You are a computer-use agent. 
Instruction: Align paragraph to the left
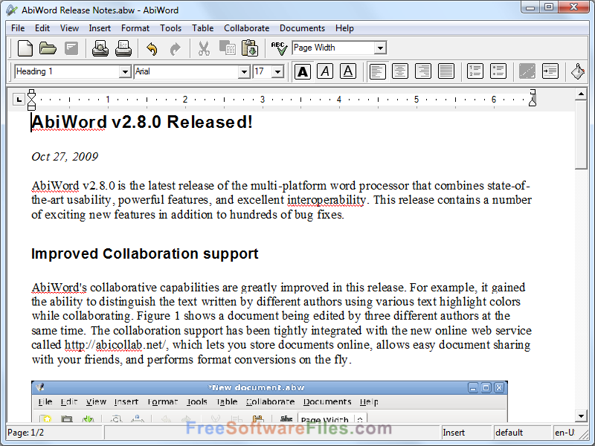(377, 71)
